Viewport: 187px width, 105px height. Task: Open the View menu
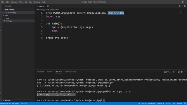(x=21, y=2)
